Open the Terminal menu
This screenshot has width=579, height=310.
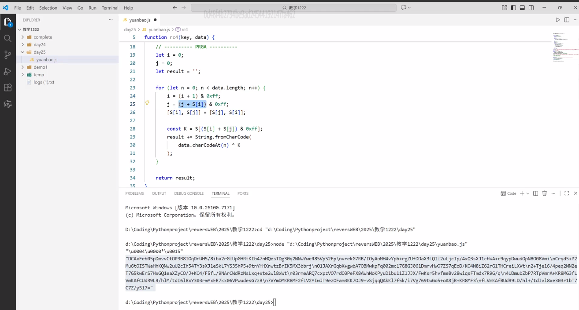(110, 7)
